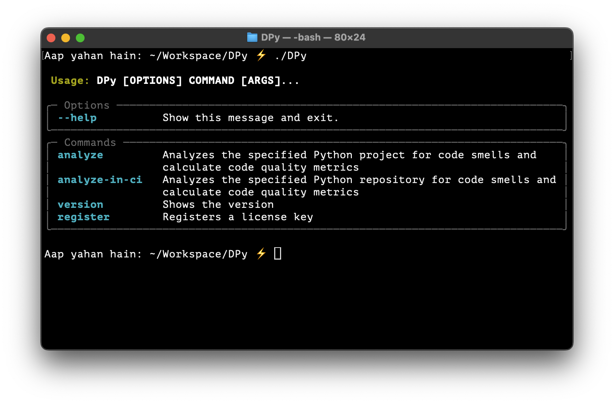This screenshot has height=404, width=614.
Task: Close the terminal with the red button
Action: (51, 38)
